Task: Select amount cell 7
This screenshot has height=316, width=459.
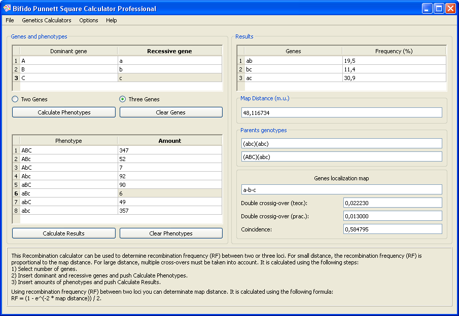Action: 170,168
